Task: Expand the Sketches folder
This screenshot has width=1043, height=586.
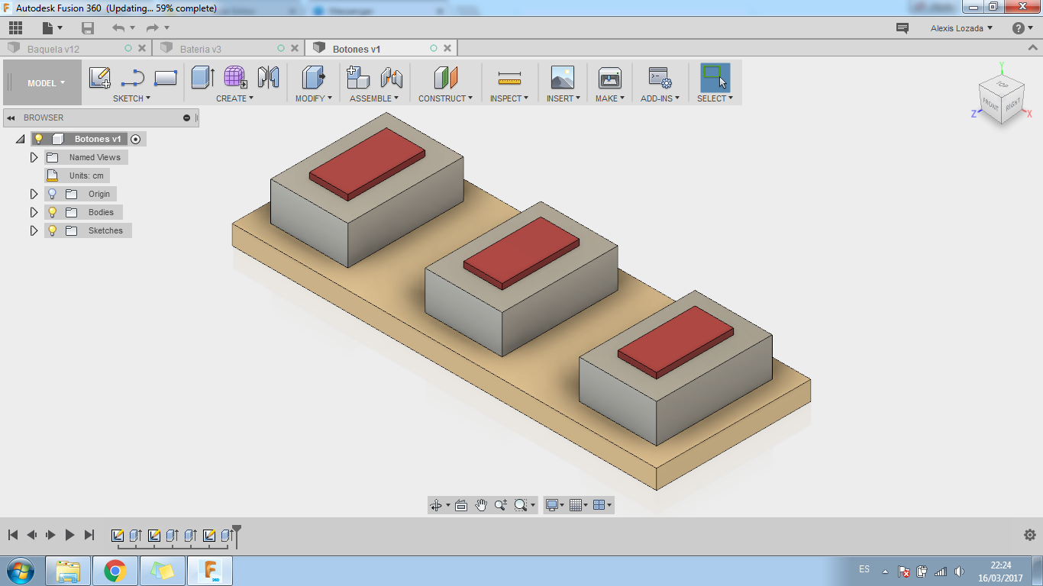Action: pyautogui.click(x=34, y=230)
